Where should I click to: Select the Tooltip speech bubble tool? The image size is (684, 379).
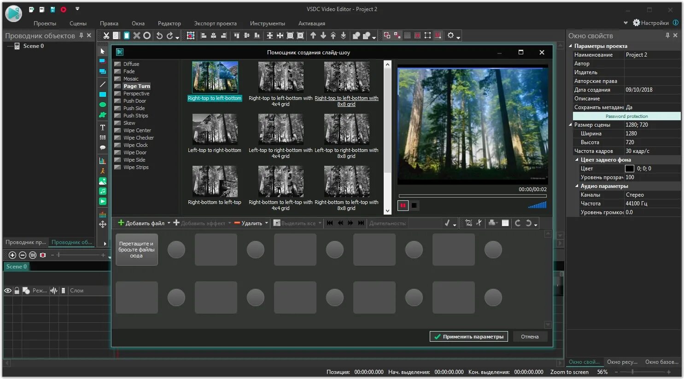pos(103,148)
